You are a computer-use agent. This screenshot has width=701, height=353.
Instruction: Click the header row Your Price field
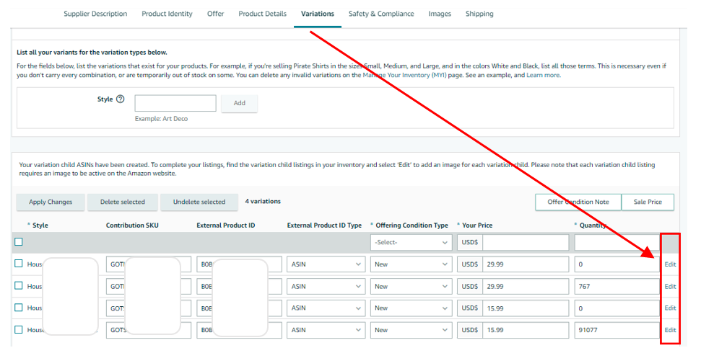pos(526,242)
